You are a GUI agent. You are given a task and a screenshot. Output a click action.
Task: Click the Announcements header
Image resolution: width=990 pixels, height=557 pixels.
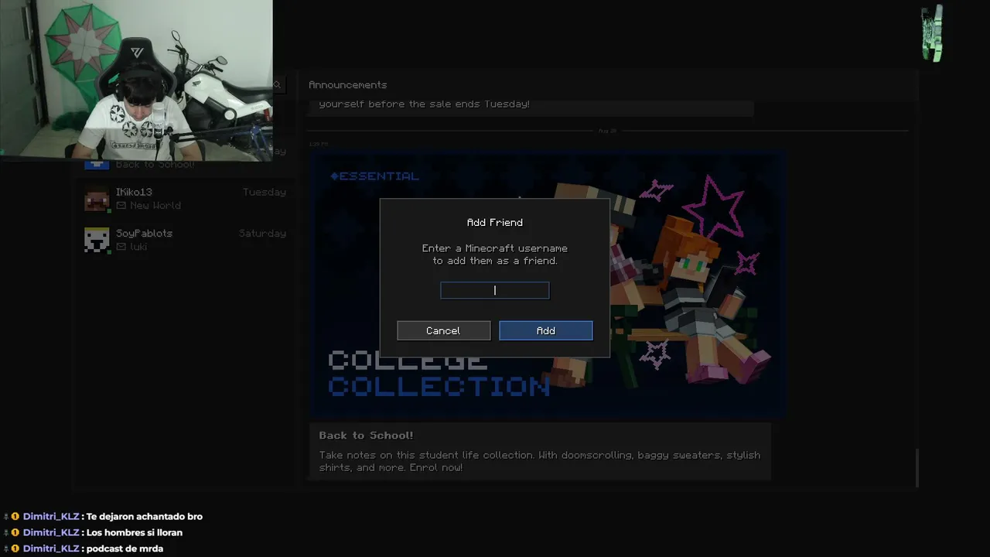(x=347, y=85)
